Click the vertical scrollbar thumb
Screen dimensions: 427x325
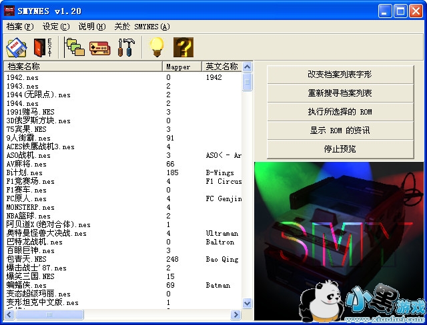(x=248, y=82)
